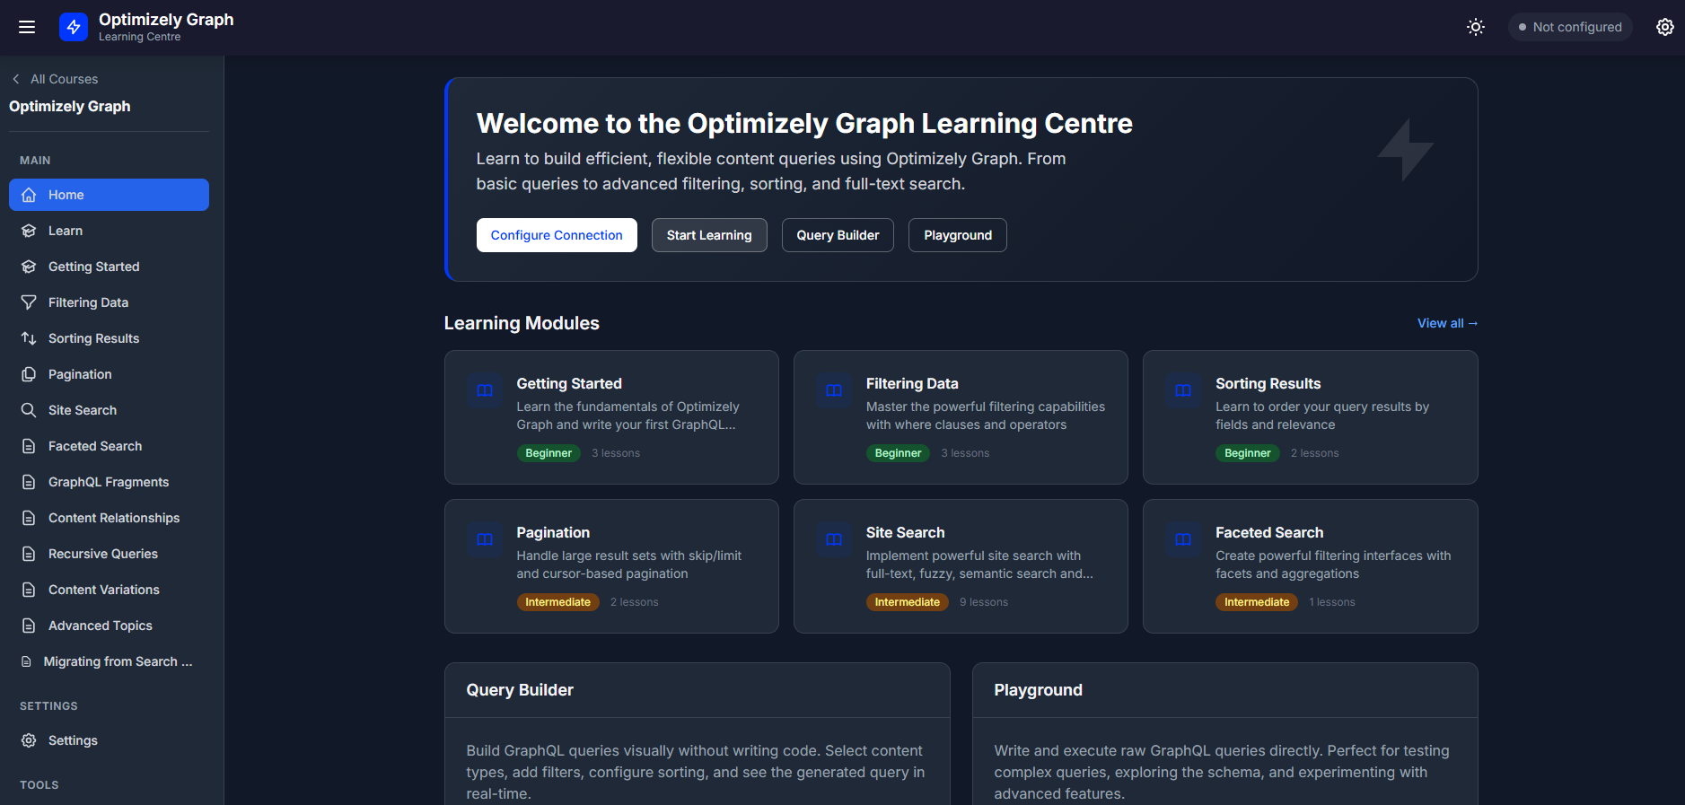Click the Site Search magnifier icon
The width and height of the screenshot is (1685, 805).
click(x=29, y=410)
